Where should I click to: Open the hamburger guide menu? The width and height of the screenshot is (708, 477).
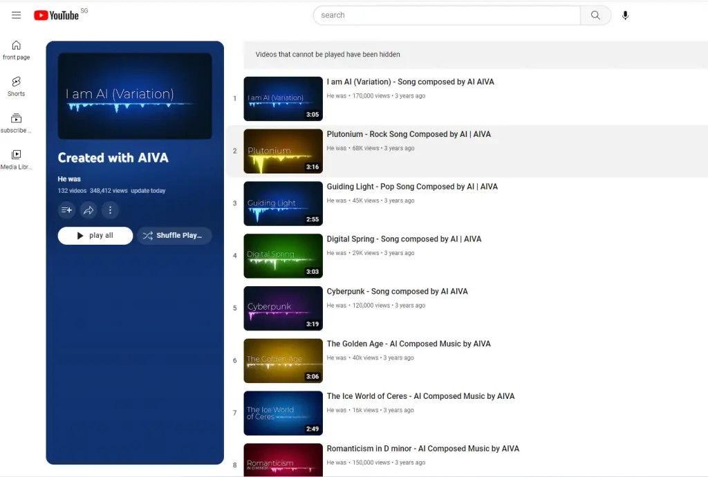17,15
